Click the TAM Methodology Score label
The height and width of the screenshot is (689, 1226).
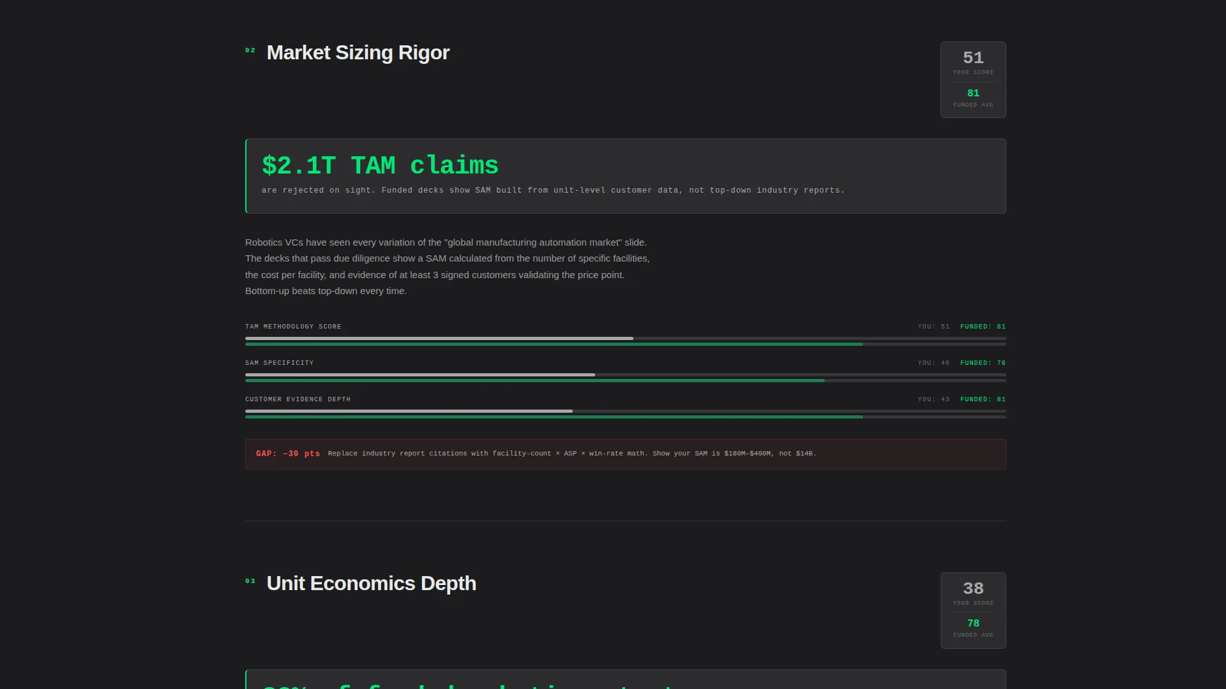293,327
